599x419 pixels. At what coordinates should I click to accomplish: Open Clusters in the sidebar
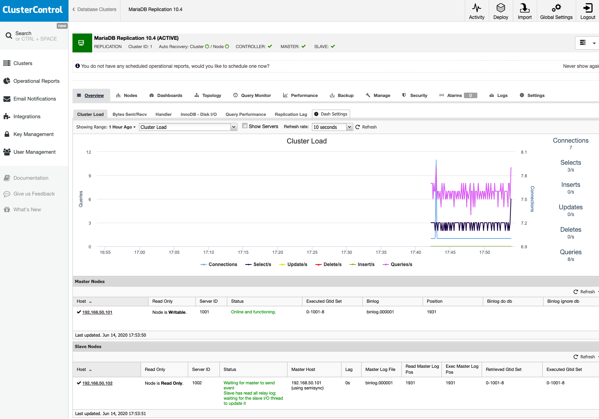(x=23, y=63)
